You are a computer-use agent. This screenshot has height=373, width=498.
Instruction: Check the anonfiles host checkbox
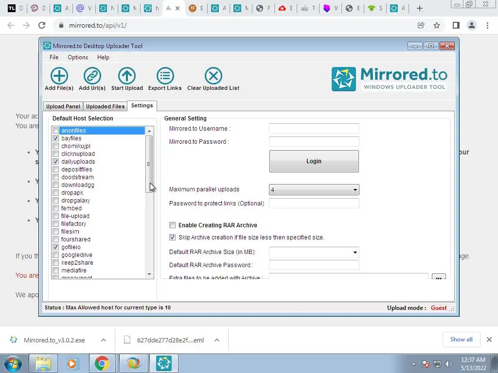(x=55, y=131)
